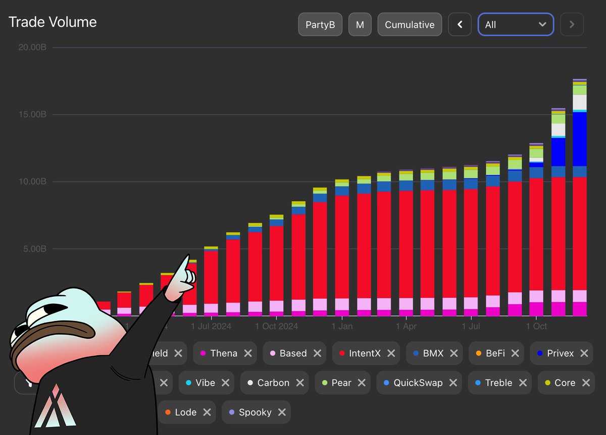This screenshot has width=606, height=435.
Task: Click the Lode legend label
Action: click(186, 412)
